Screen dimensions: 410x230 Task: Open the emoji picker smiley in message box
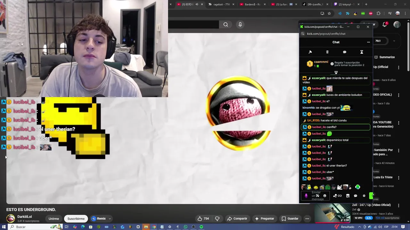(x=325, y=196)
